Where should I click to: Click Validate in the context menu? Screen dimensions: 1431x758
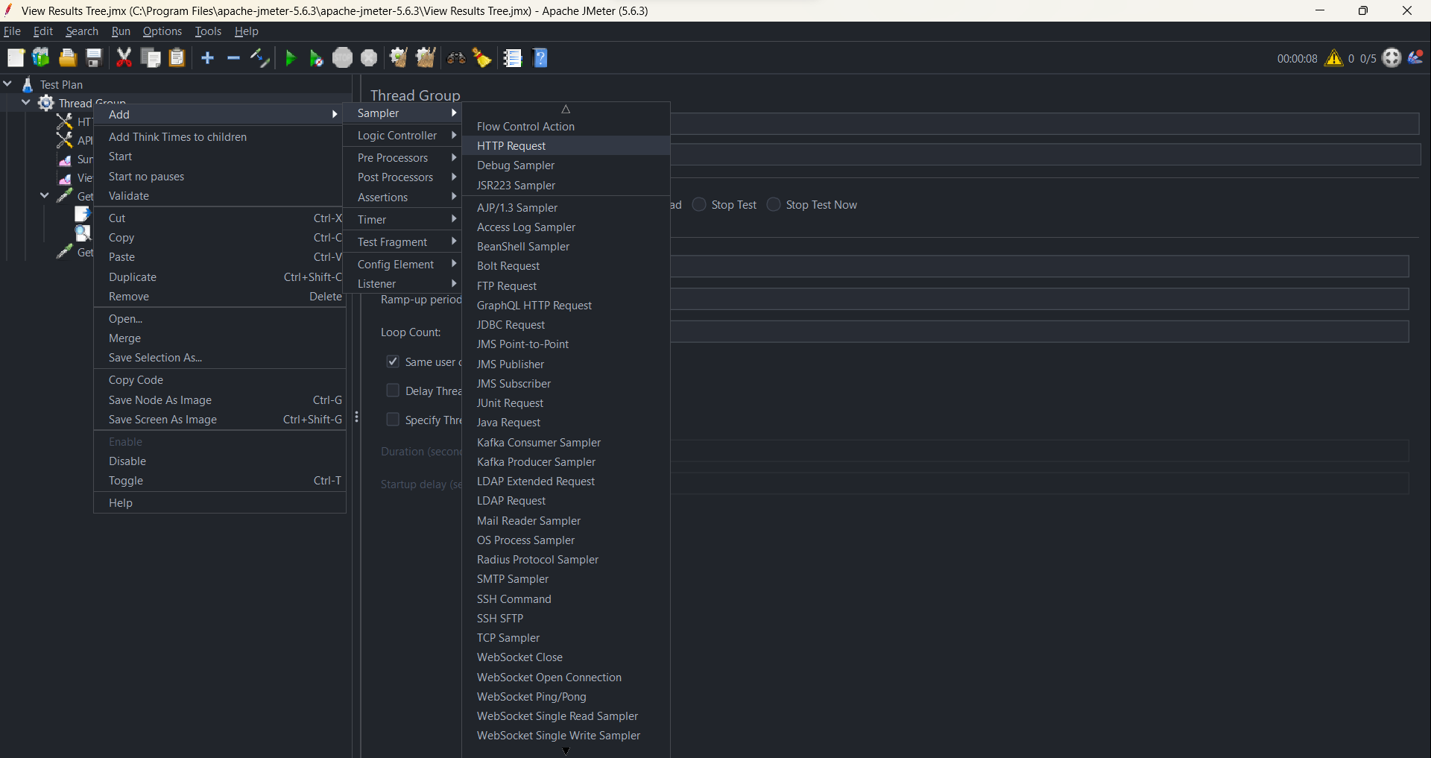click(129, 195)
